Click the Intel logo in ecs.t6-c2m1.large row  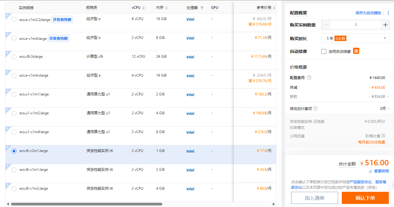(x=190, y=151)
